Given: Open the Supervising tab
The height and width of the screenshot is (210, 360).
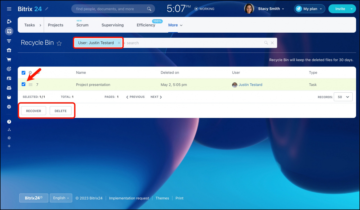Looking at the screenshot, I should coord(112,25).
